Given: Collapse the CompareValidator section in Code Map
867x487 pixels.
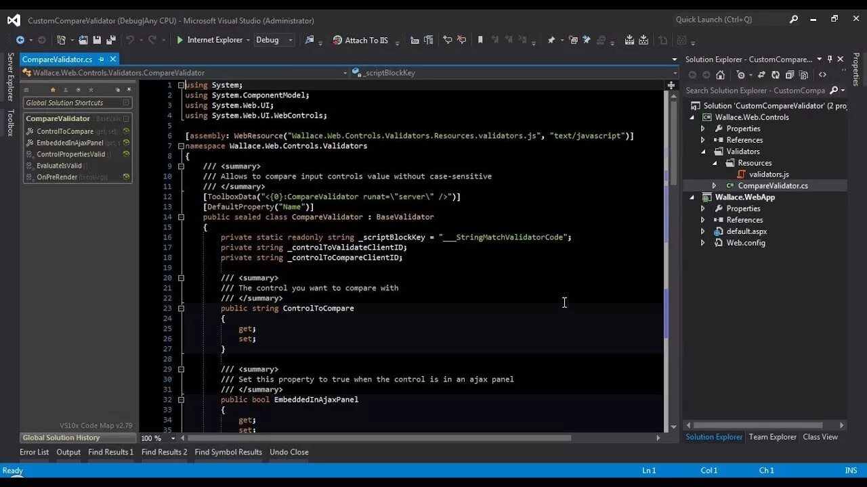Looking at the screenshot, I should 126,118.
